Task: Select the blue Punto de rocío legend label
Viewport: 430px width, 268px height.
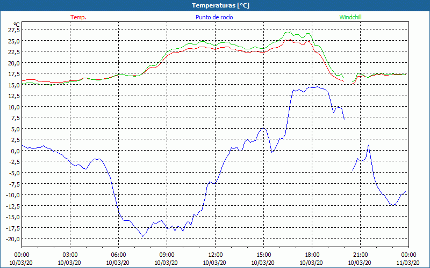Action: 214,17
